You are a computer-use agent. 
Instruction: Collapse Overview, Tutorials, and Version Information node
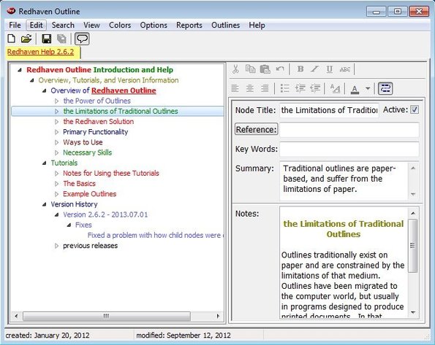[32, 80]
